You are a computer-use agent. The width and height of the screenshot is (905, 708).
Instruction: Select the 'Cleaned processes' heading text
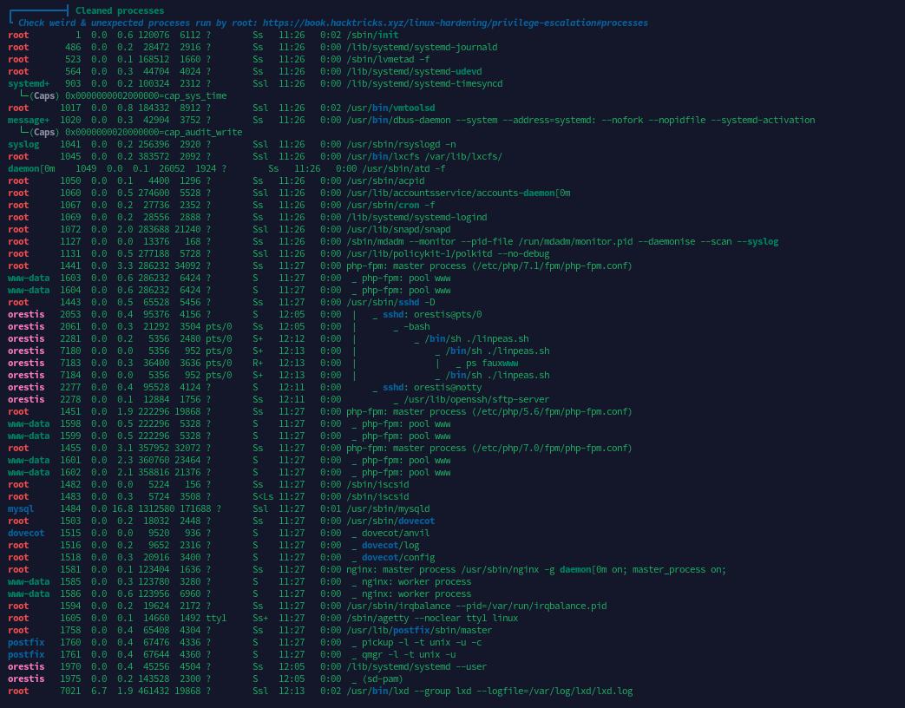pos(120,11)
